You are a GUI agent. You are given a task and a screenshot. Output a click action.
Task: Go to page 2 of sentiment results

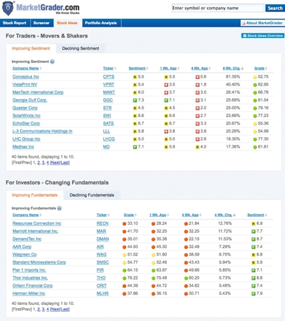tap(39, 163)
